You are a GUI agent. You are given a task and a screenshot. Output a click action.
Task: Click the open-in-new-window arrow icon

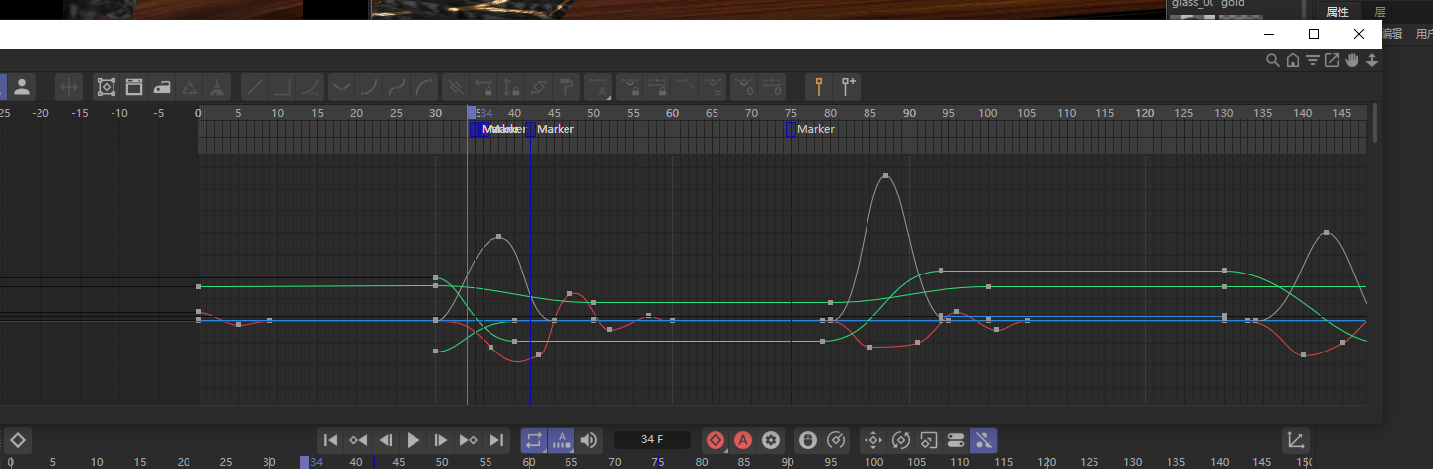[1332, 60]
